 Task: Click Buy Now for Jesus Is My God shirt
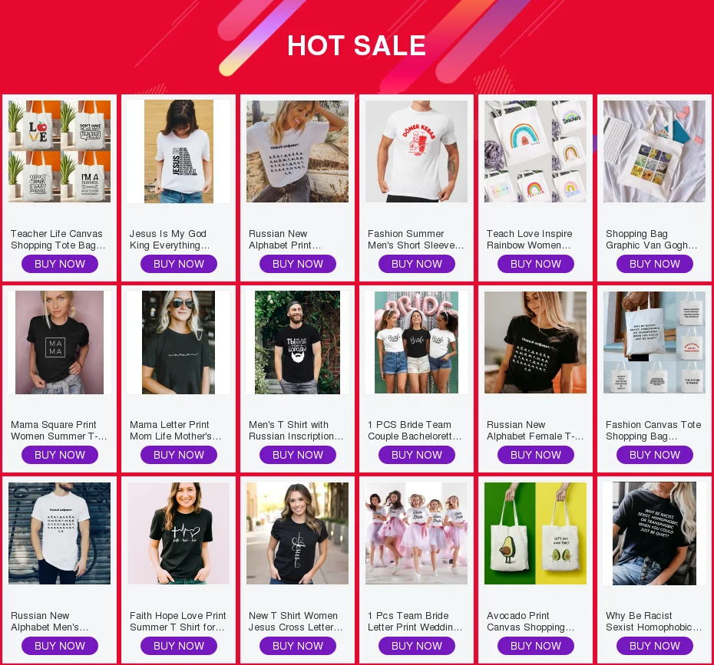[x=178, y=264]
